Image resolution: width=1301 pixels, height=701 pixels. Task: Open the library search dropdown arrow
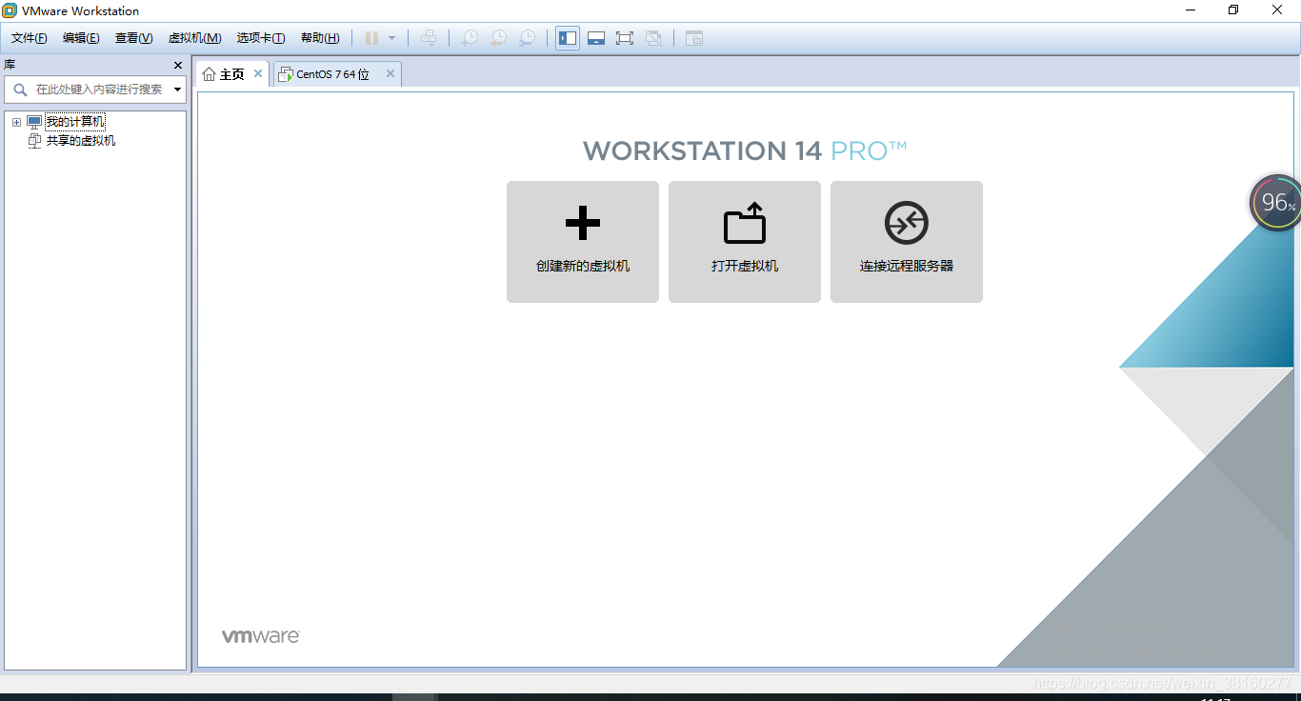(177, 90)
